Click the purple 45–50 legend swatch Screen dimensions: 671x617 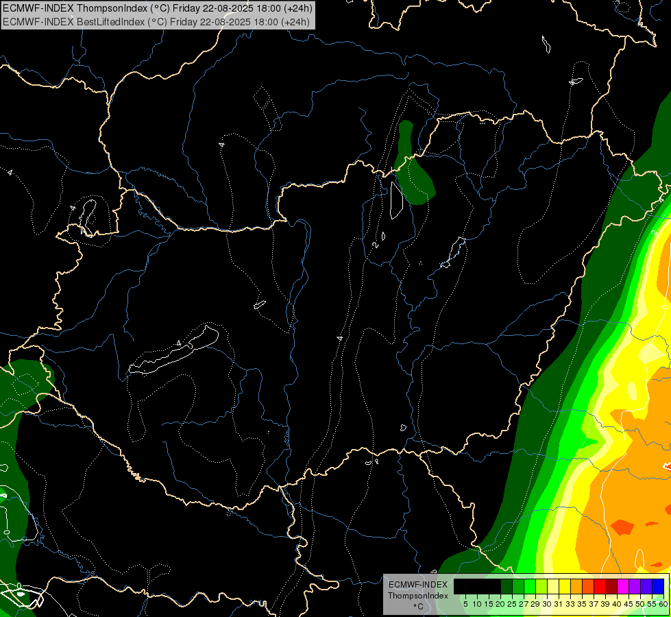tap(635, 586)
